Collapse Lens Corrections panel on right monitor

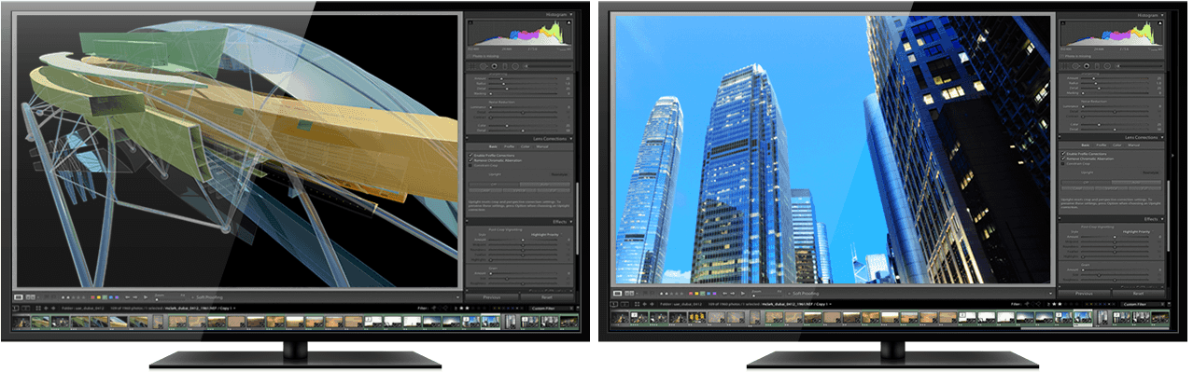click(1162, 137)
